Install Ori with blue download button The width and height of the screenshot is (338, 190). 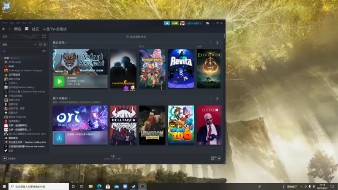point(59,138)
